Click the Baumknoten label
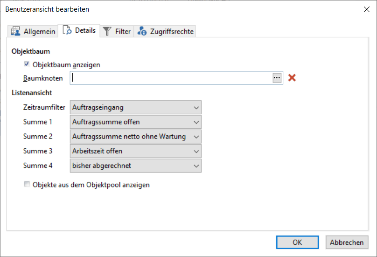 [43, 78]
